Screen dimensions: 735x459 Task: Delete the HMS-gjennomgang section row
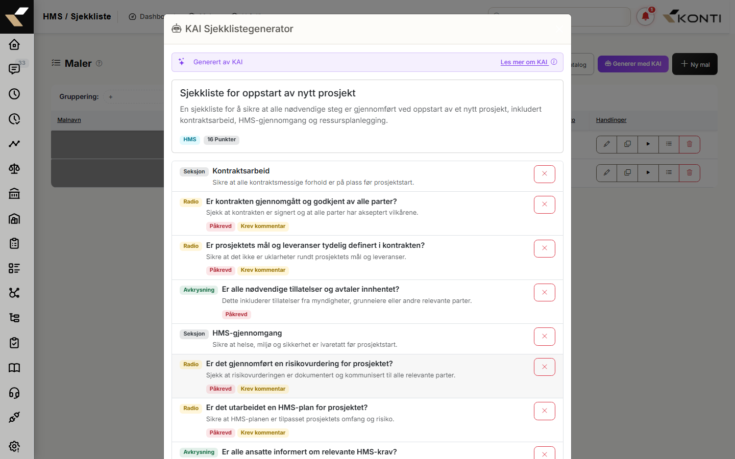pos(545,336)
